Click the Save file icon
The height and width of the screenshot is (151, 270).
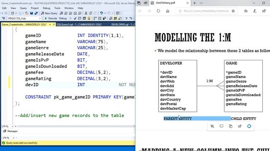(32, 13)
